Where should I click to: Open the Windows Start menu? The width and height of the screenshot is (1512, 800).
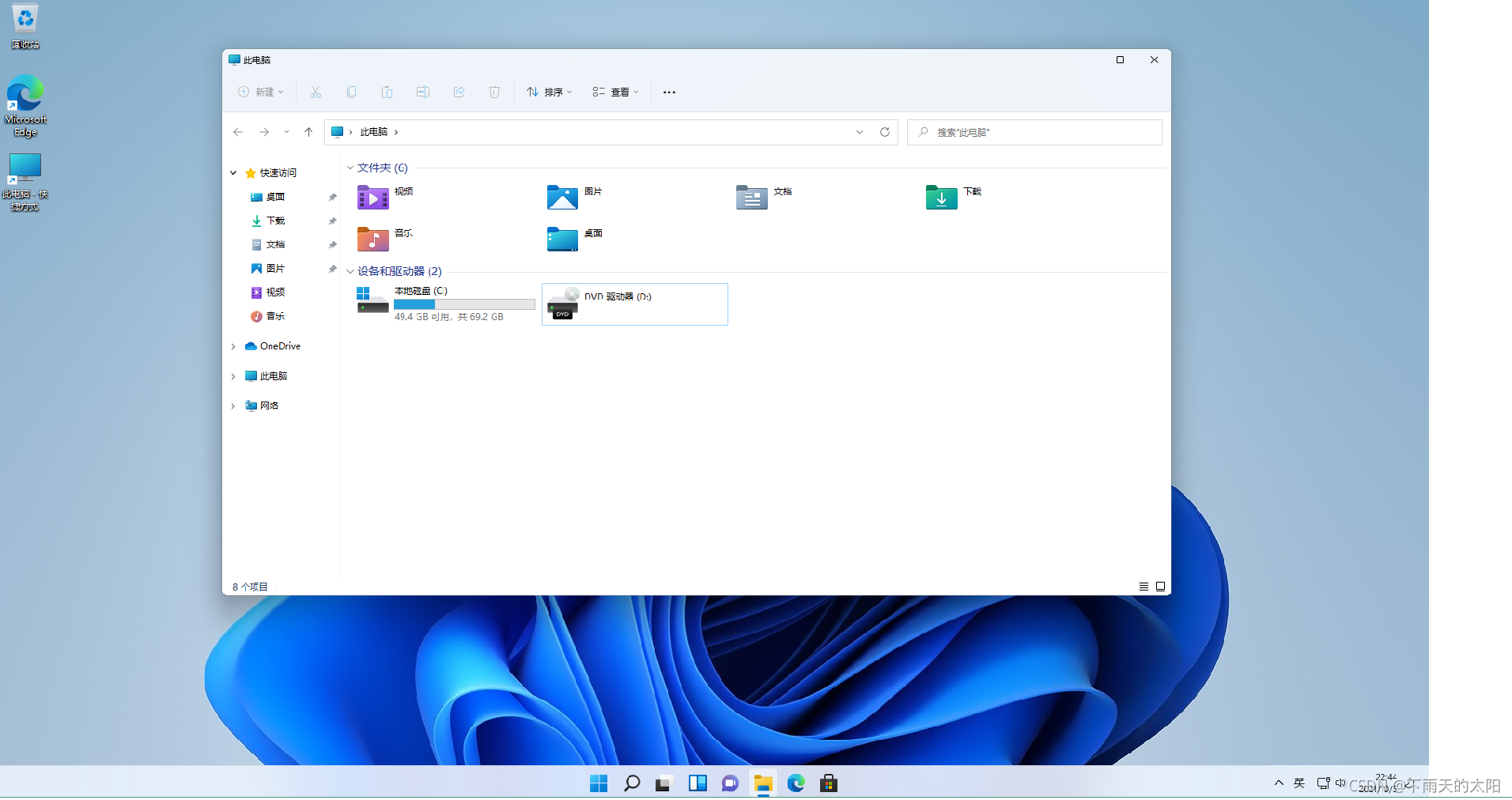coord(599,783)
